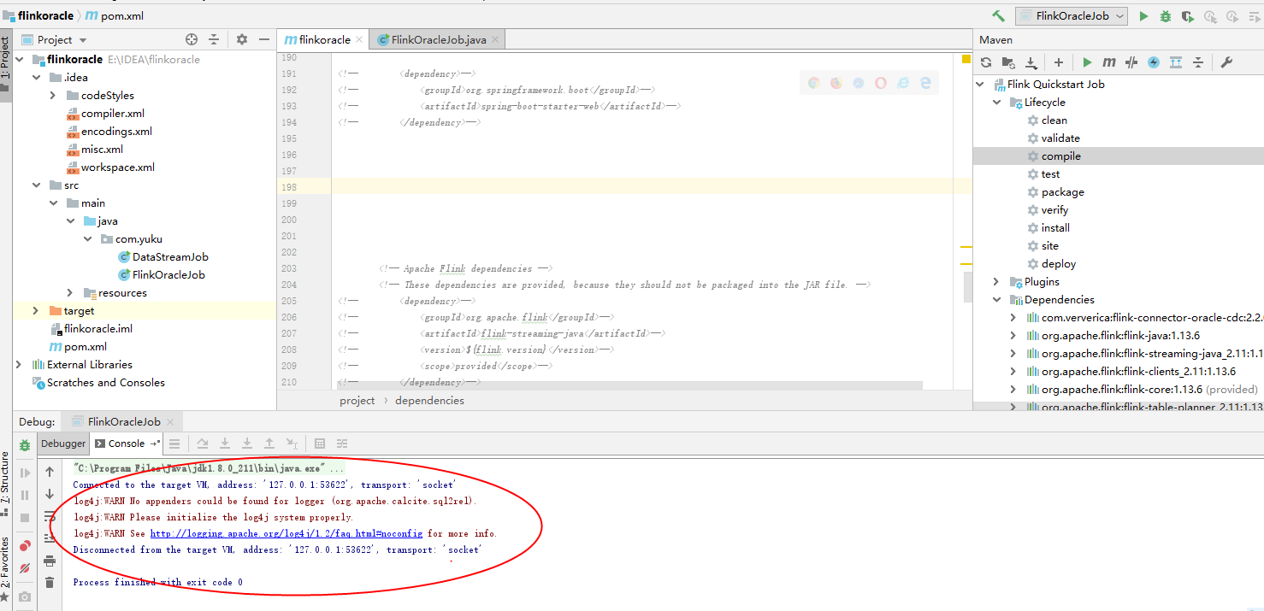Mute breakpoints in Debug panel
Viewport: 1264px width, 611px height.
coord(25,567)
